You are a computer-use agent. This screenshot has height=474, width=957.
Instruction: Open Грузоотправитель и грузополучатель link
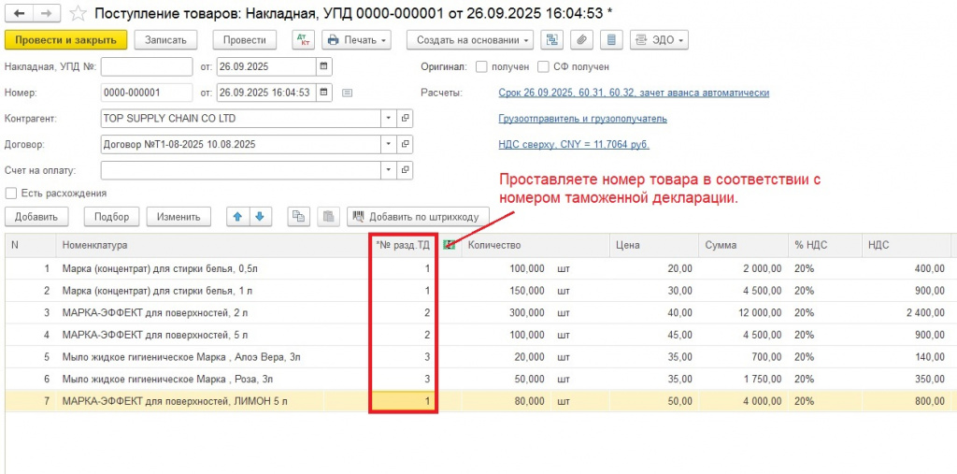coord(583,119)
